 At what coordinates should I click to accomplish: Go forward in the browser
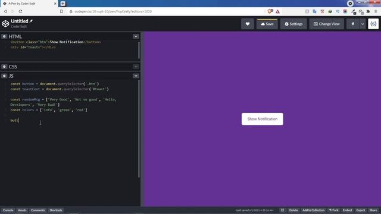click(x=13, y=11)
